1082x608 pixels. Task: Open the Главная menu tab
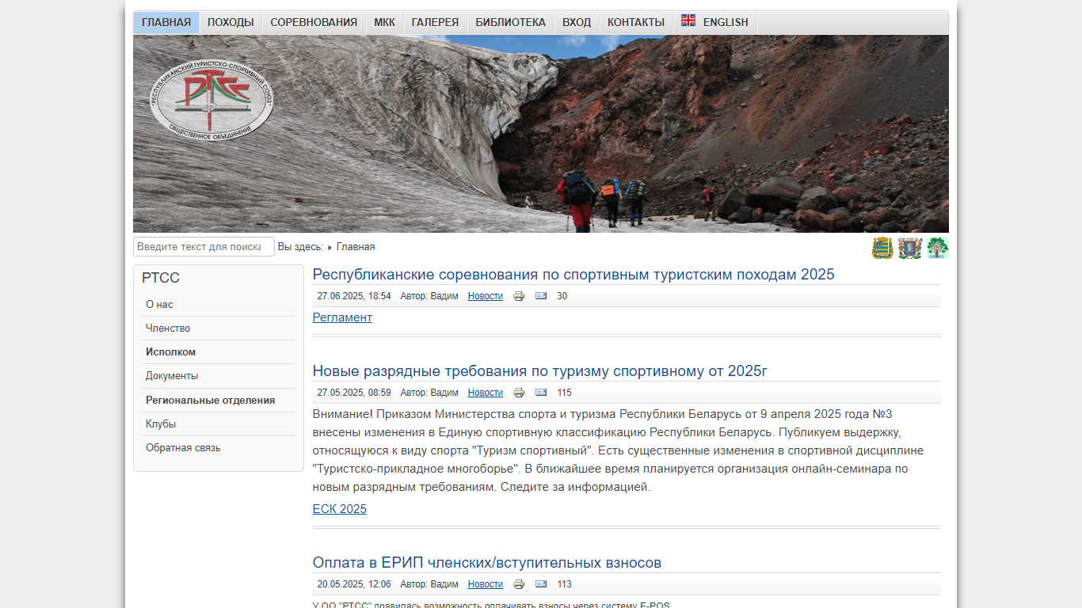point(166,22)
